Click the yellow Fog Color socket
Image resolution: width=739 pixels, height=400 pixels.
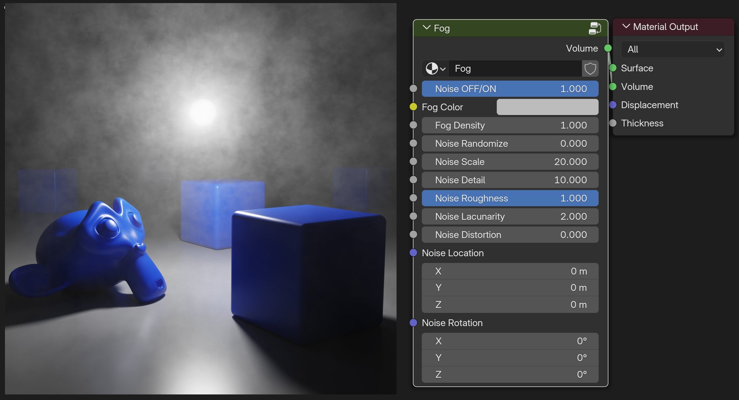pos(413,107)
